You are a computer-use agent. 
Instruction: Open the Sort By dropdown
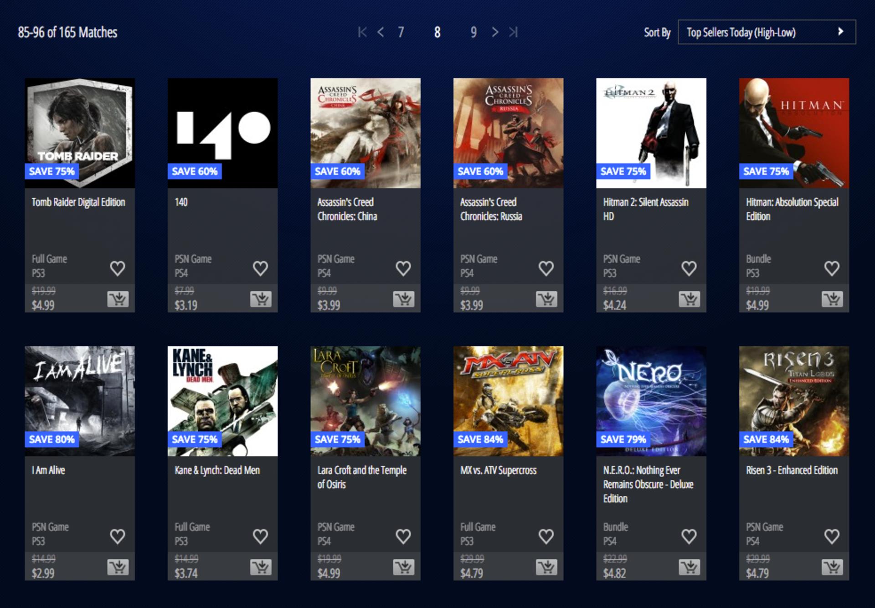tap(767, 32)
